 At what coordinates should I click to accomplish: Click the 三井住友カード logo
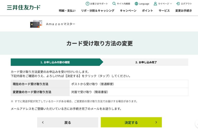(23, 7)
